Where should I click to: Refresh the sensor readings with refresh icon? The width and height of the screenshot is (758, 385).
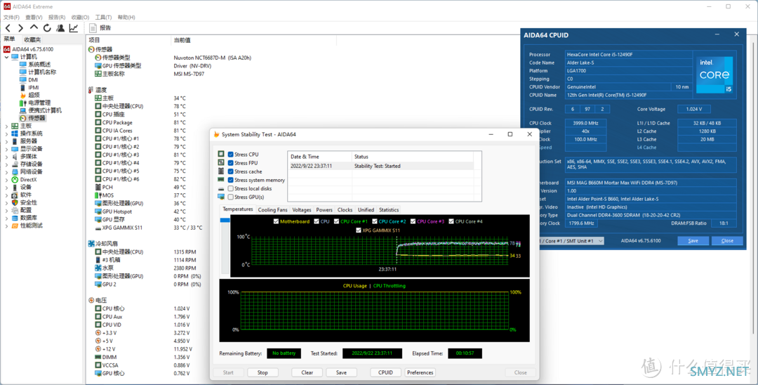(47, 28)
